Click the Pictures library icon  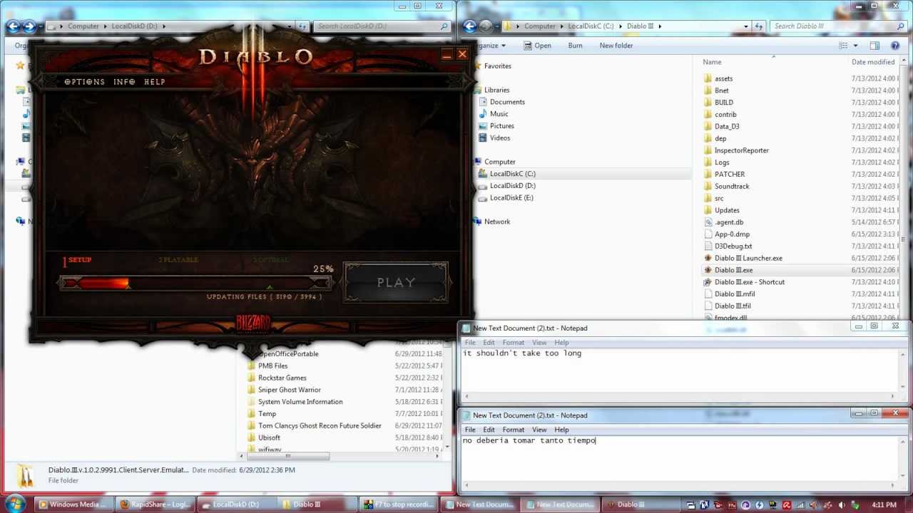[x=483, y=126]
